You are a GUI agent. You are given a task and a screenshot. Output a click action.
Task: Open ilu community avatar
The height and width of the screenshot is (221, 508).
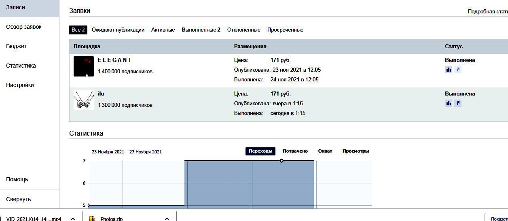click(x=84, y=100)
